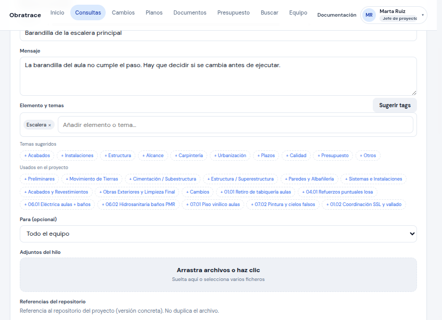Add the Obras Exteriores y Limpieza Final tag
The width and height of the screenshot is (442, 320).
137,192
